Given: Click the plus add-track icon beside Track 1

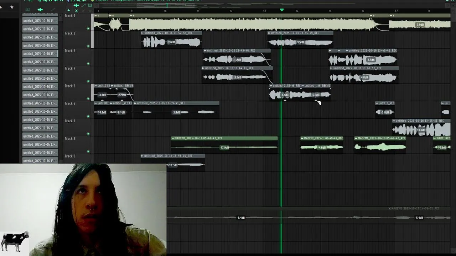Looking at the screenshot, I should tap(69, 10).
